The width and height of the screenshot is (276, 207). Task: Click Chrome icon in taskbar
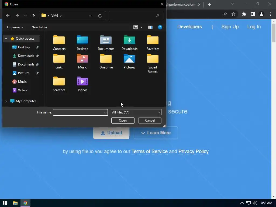click(25, 203)
